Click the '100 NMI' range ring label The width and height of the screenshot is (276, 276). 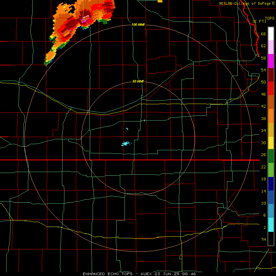[138, 25]
